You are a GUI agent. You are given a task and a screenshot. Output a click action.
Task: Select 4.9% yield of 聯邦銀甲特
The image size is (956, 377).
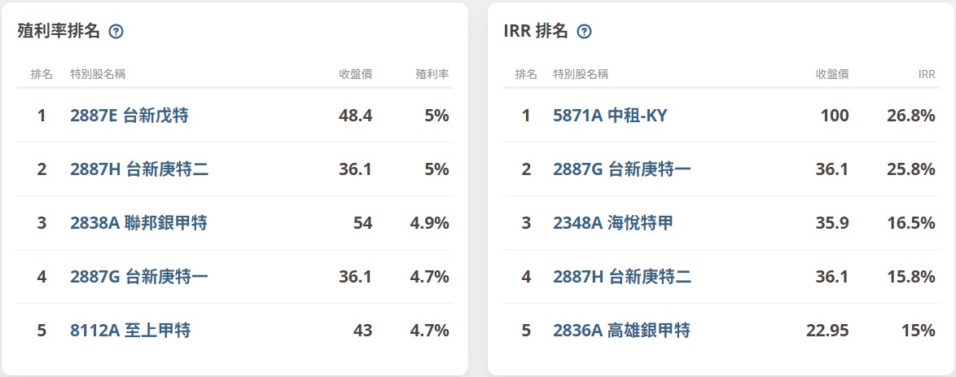click(430, 222)
